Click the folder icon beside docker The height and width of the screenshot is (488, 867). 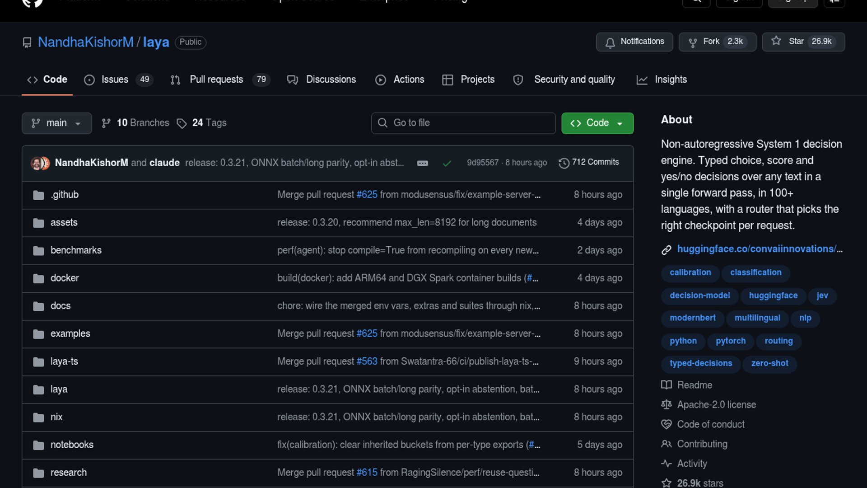coord(39,279)
